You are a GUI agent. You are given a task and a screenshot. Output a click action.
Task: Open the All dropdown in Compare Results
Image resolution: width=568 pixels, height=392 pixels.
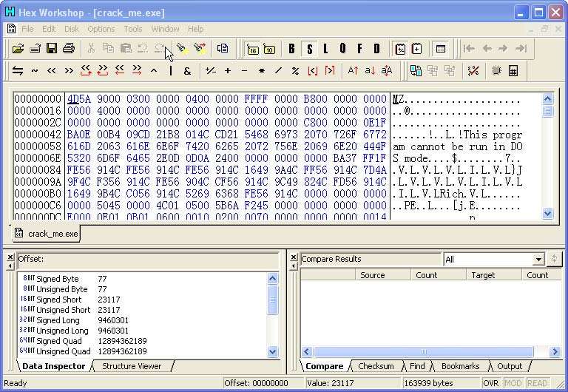pyautogui.click(x=538, y=260)
